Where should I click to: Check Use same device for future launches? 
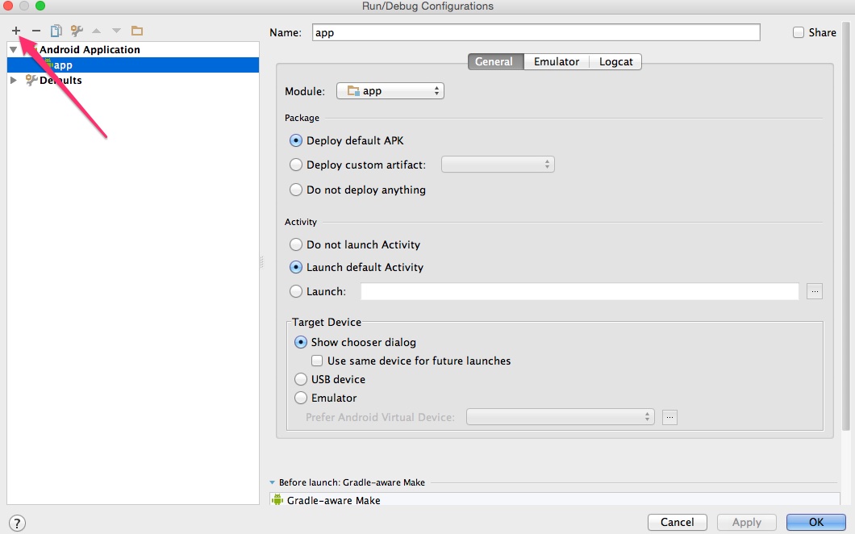(x=317, y=361)
